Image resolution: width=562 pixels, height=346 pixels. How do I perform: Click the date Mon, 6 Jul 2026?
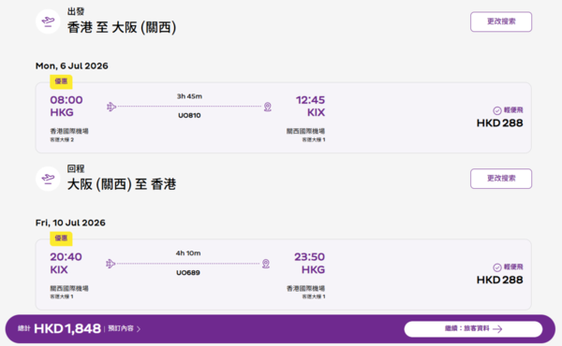tap(72, 65)
